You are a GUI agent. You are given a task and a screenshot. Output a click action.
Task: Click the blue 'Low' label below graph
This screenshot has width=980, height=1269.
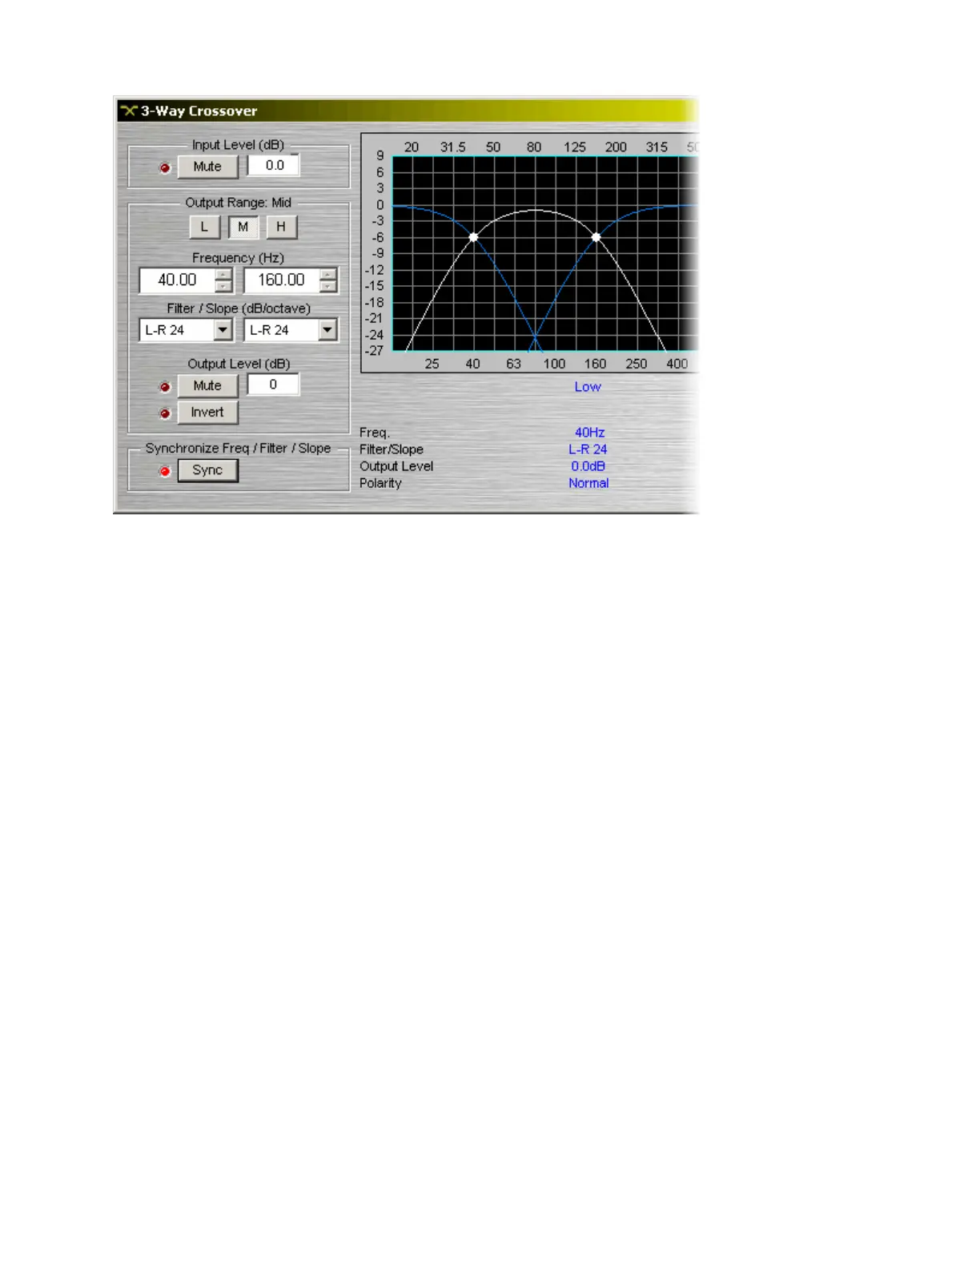pyautogui.click(x=588, y=386)
